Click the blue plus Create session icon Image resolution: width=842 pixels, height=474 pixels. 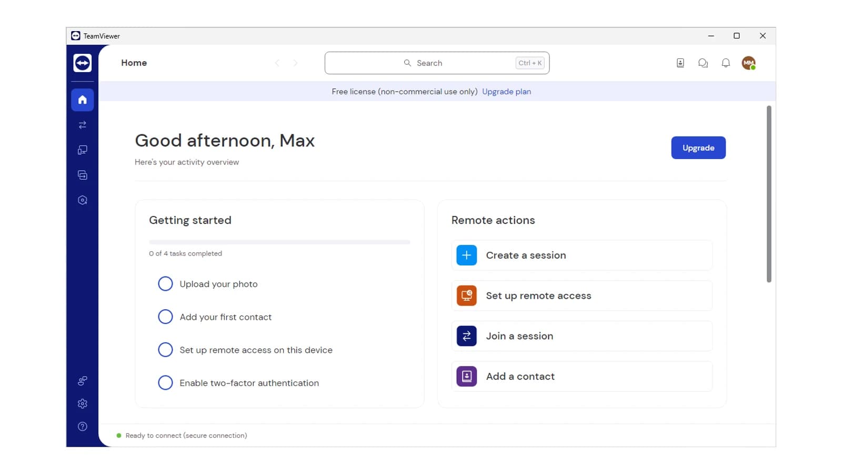point(467,255)
